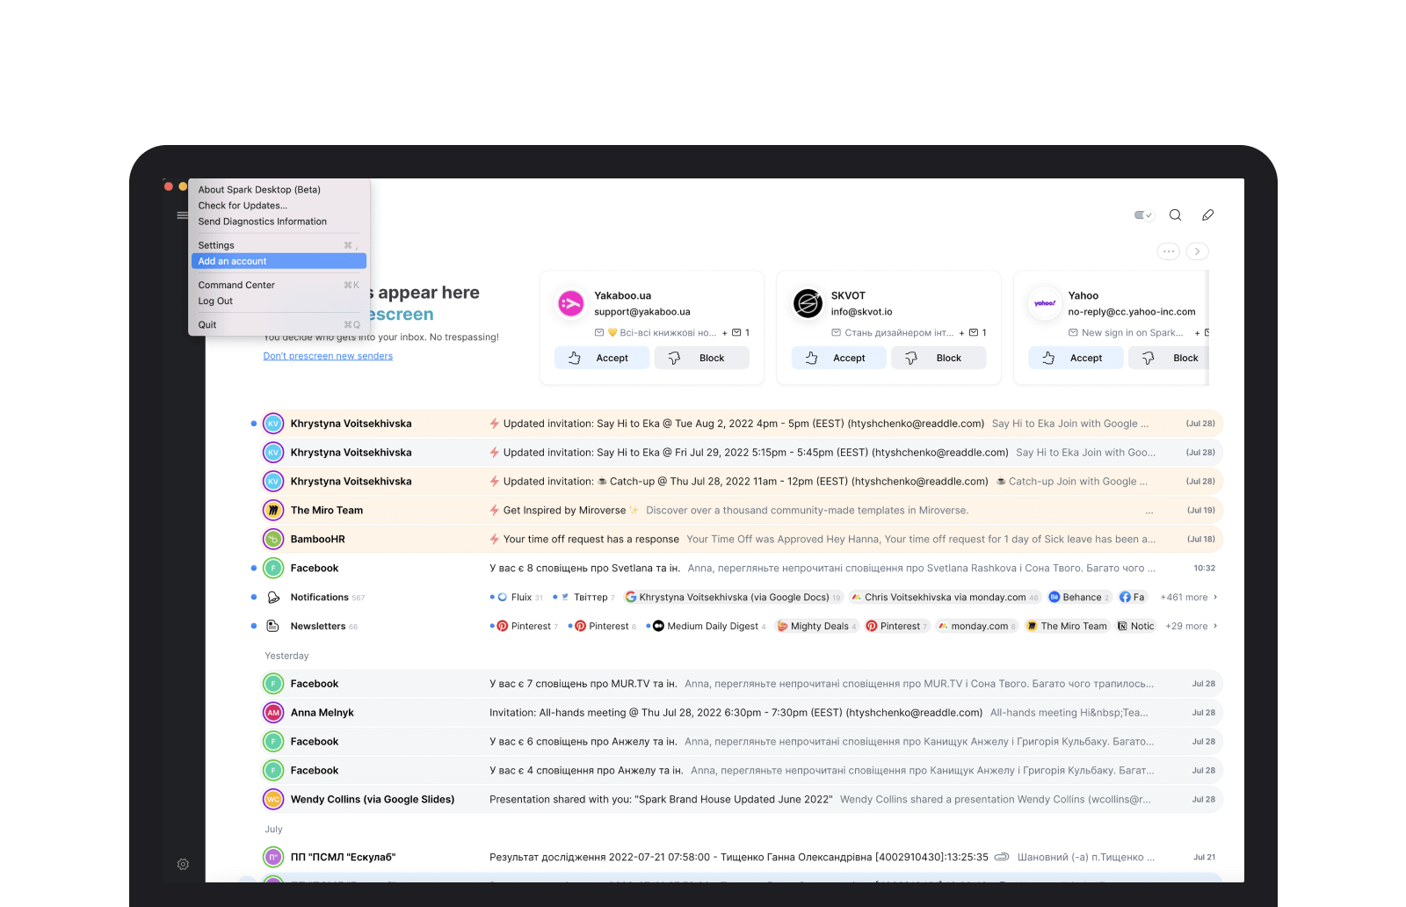Show next senders with arrow button
The height and width of the screenshot is (907, 1406).
click(x=1198, y=251)
